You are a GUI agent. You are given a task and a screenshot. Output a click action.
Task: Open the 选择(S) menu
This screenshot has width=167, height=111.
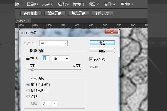(x=63, y=4)
